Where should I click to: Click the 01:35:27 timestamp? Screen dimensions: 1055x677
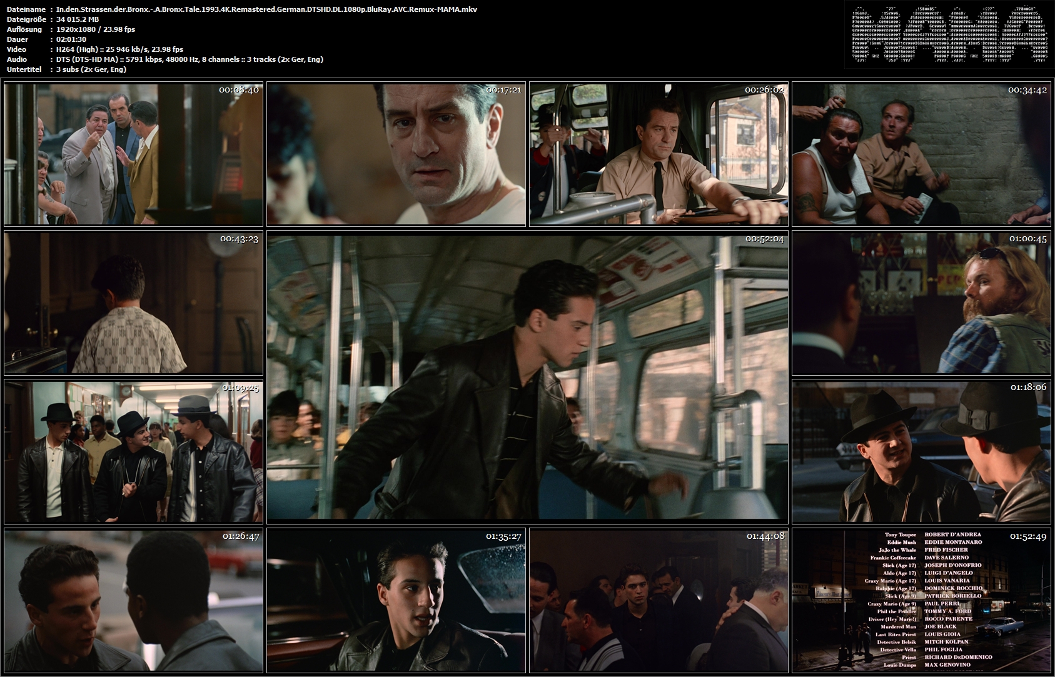[x=503, y=536]
